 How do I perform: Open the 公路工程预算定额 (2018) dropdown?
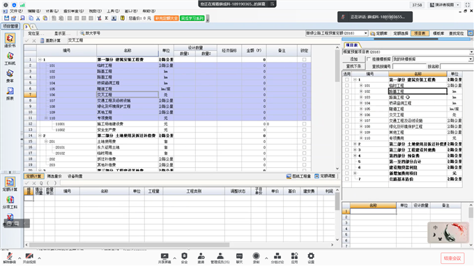[x=366, y=33]
